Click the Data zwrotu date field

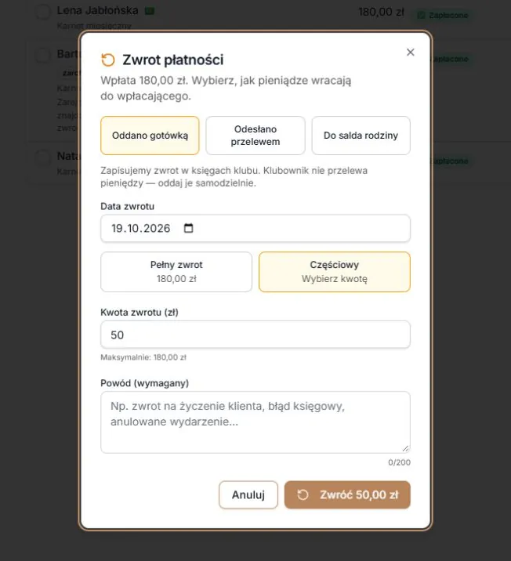(x=255, y=228)
